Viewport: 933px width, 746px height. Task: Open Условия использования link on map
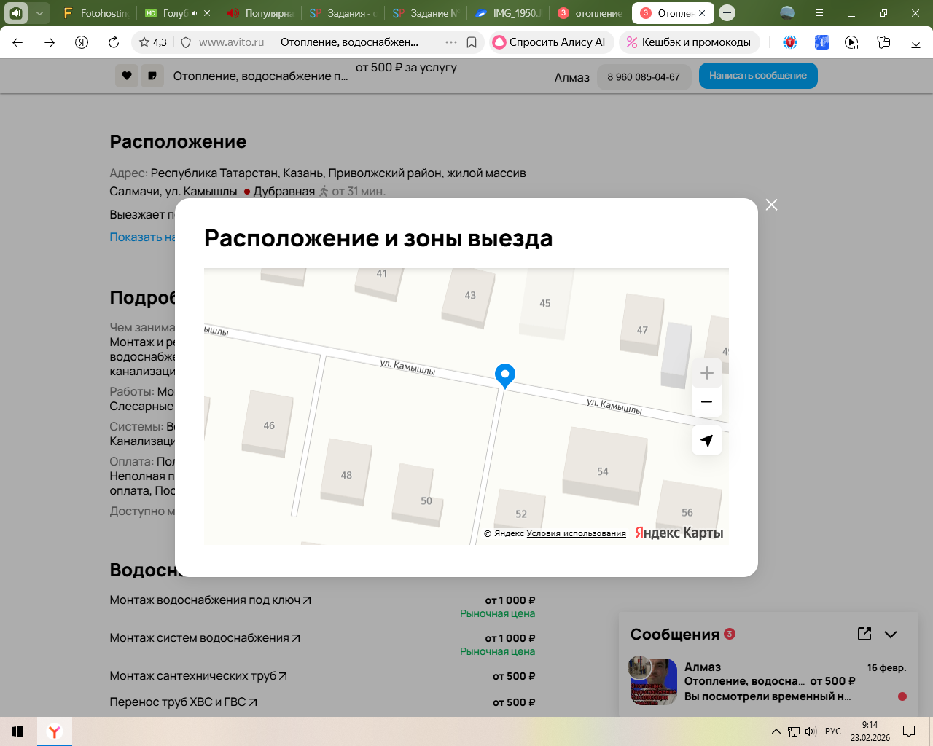pos(576,533)
